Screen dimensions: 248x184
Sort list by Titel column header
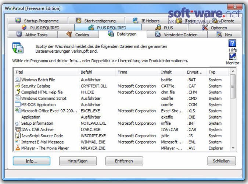pos(46,72)
